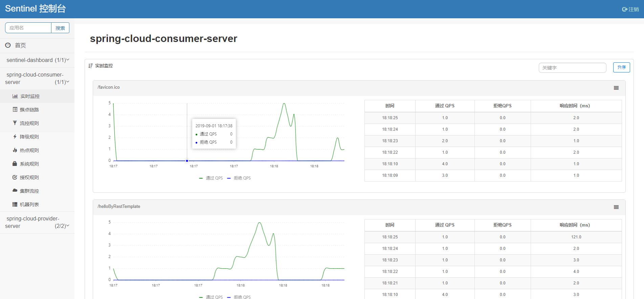Click the 升序 sort button
Viewport: 644px width, 299px height.
[621, 67]
